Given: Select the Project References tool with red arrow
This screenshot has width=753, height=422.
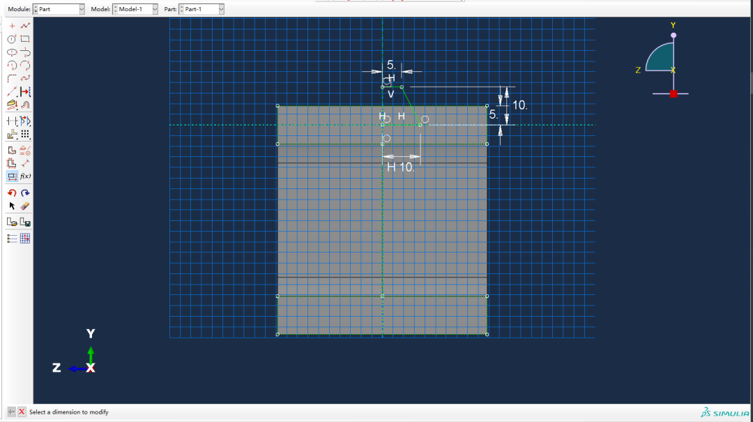Looking at the screenshot, I should 26,91.
